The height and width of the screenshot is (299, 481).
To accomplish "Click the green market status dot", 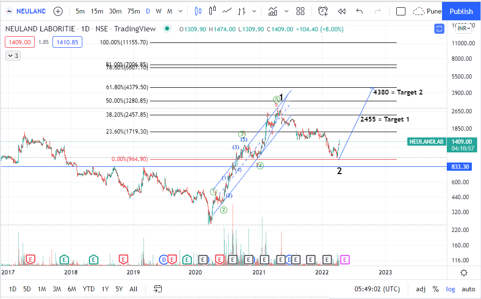I will (167, 28).
